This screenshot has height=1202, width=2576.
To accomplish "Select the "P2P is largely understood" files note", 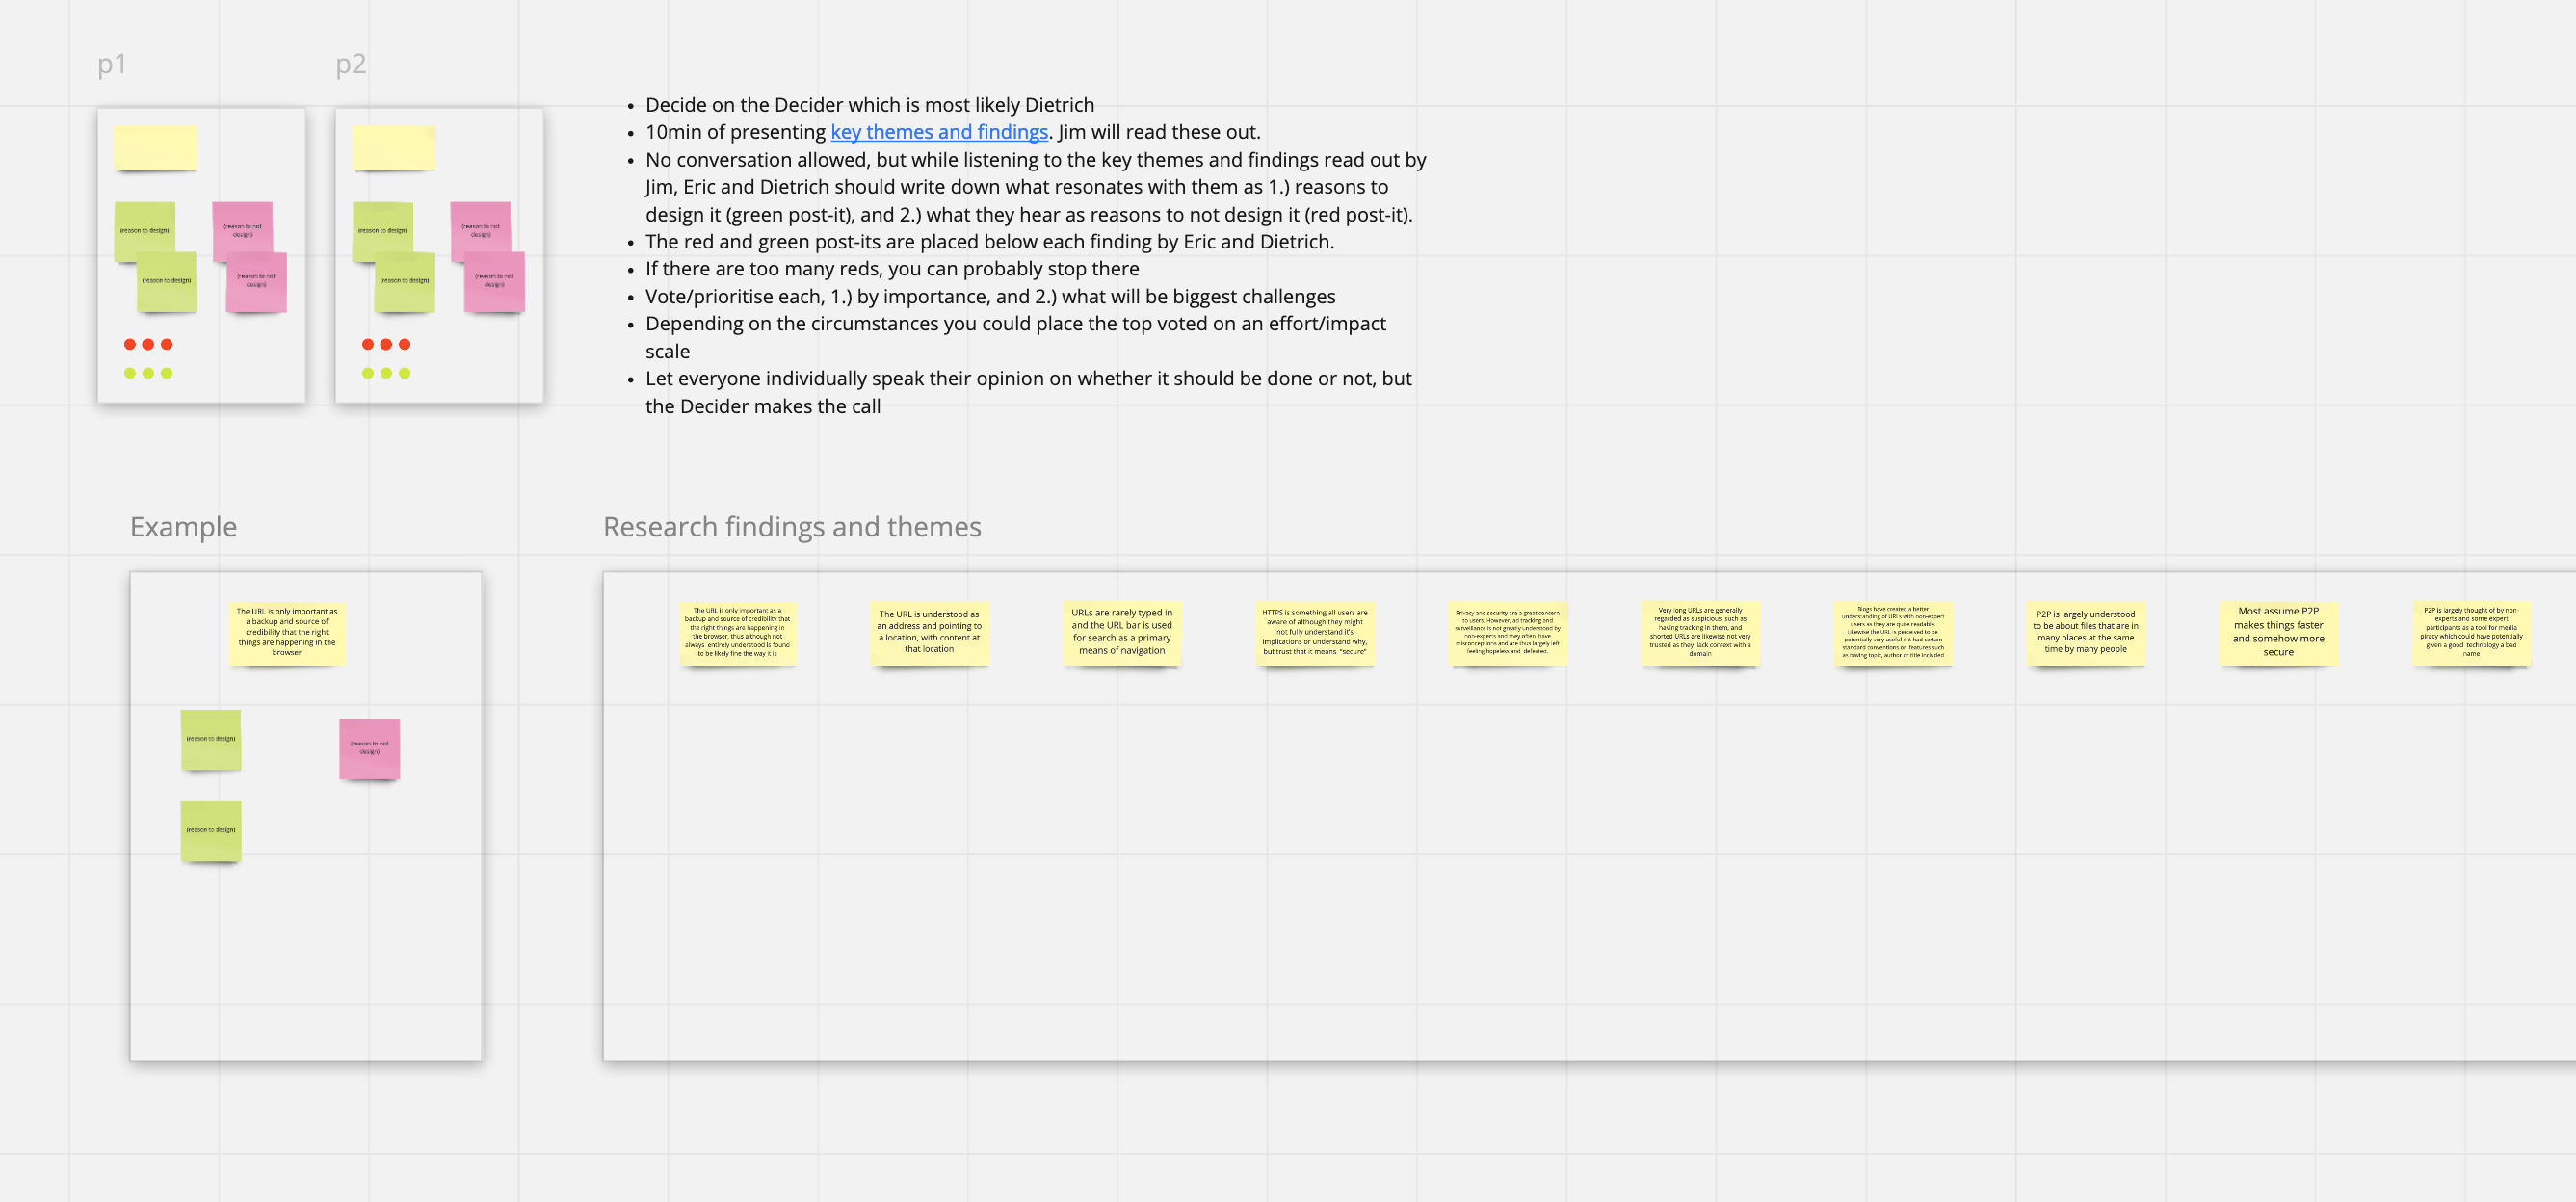I will pos(2086,634).
